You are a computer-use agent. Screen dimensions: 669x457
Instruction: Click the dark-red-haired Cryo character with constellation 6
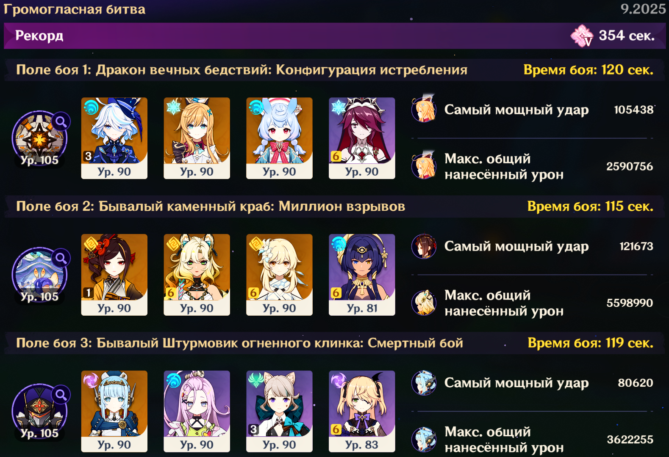[362, 138]
